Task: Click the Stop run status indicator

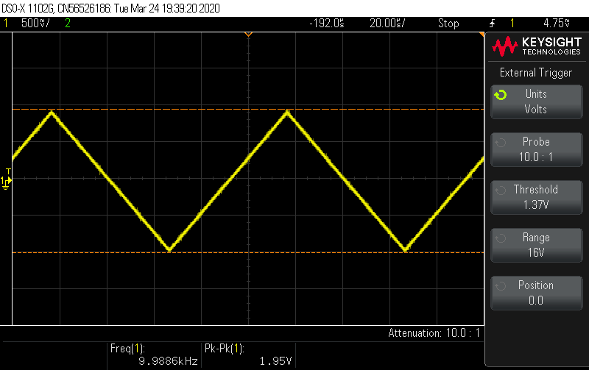Action: [448, 24]
